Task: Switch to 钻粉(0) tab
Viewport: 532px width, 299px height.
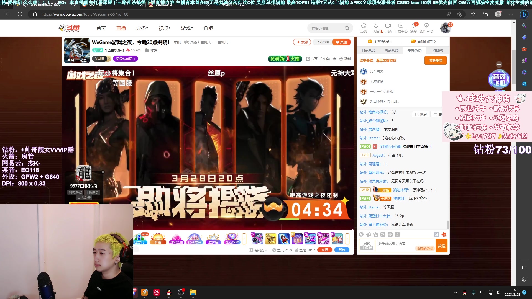Action: click(x=438, y=50)
